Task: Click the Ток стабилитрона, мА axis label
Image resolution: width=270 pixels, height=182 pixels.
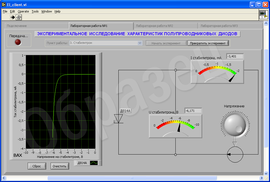Action: (15, 102)
